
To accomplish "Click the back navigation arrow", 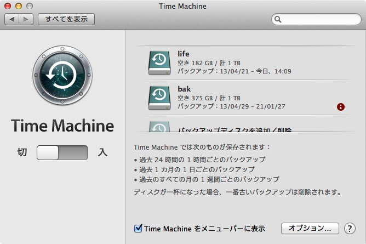I will pos(13,19).
